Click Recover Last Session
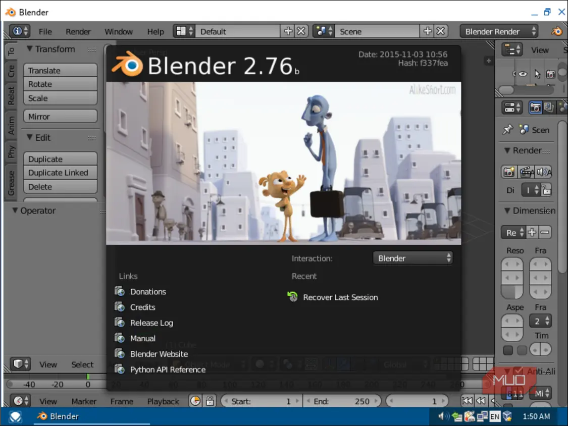568x426 pixels. [340, 297]
